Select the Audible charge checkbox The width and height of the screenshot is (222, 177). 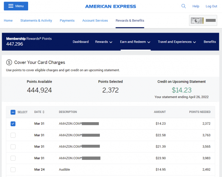(x=13, y=170)
